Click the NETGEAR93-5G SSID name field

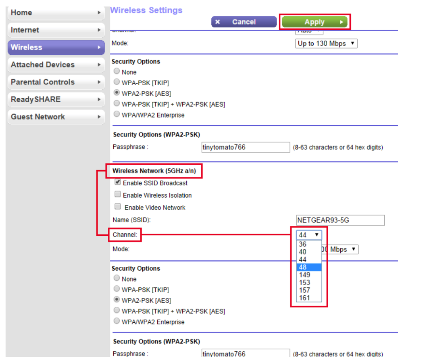tap(339, 220)
